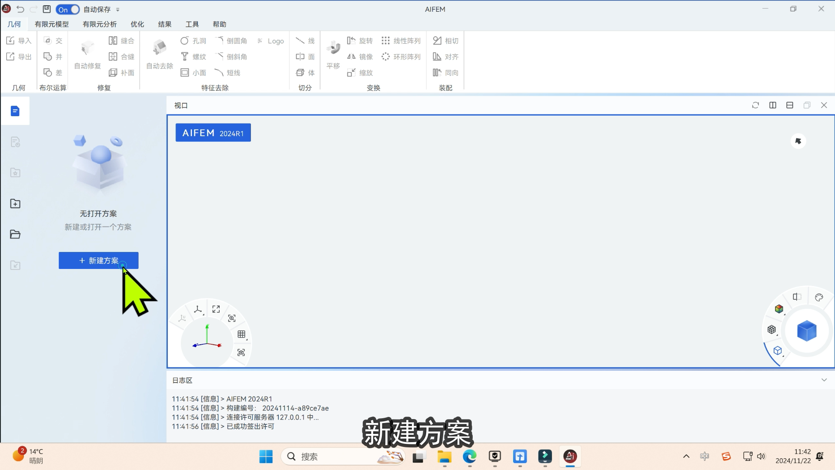Click the open folder icon in sidebar
835x470 pixels.
[15, 235]
